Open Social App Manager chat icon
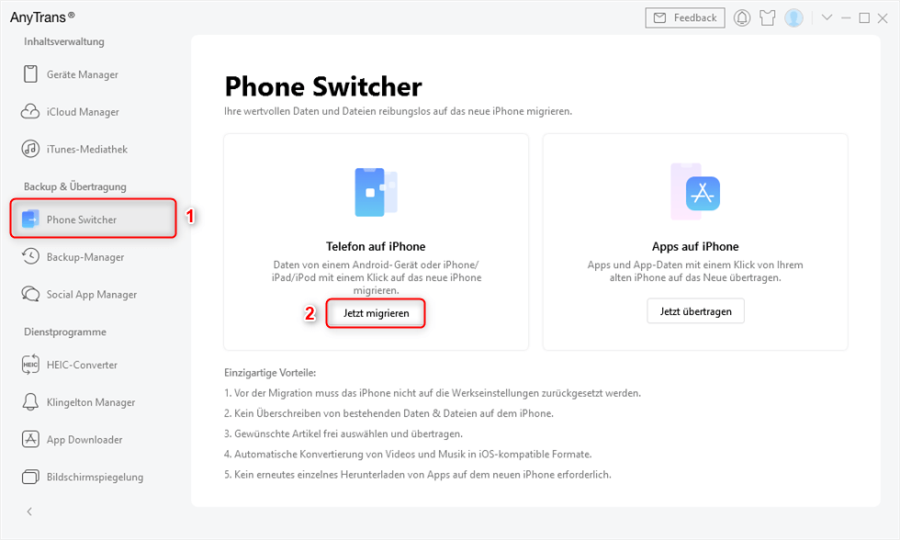The image size is (900, 540). click(x=30, y=295)
